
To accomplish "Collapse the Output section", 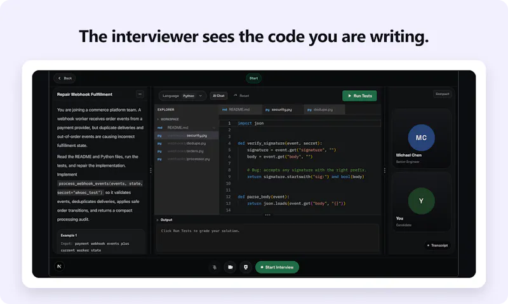I will [x=164, y=220].
